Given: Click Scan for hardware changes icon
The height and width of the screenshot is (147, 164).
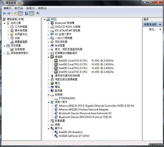Looking at the screenshot, I should [38, 13].
